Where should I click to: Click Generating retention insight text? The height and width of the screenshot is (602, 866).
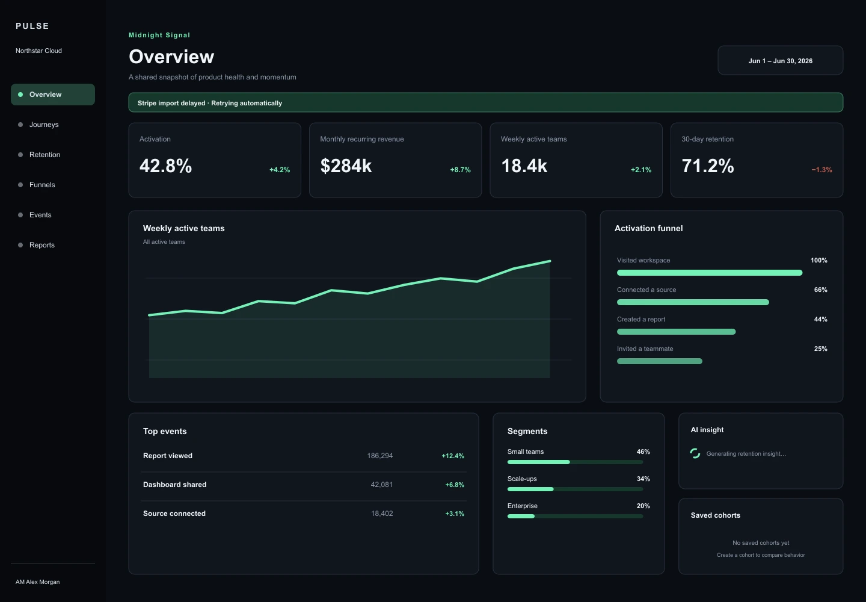(746, 454)
